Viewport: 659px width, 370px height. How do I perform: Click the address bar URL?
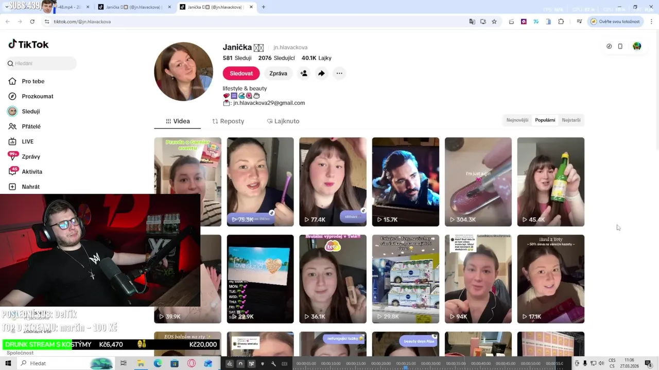tap(82, 22)
